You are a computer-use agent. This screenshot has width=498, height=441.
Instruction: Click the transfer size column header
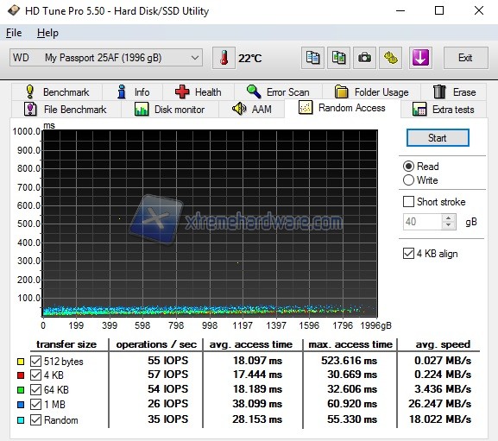[66, 344]
